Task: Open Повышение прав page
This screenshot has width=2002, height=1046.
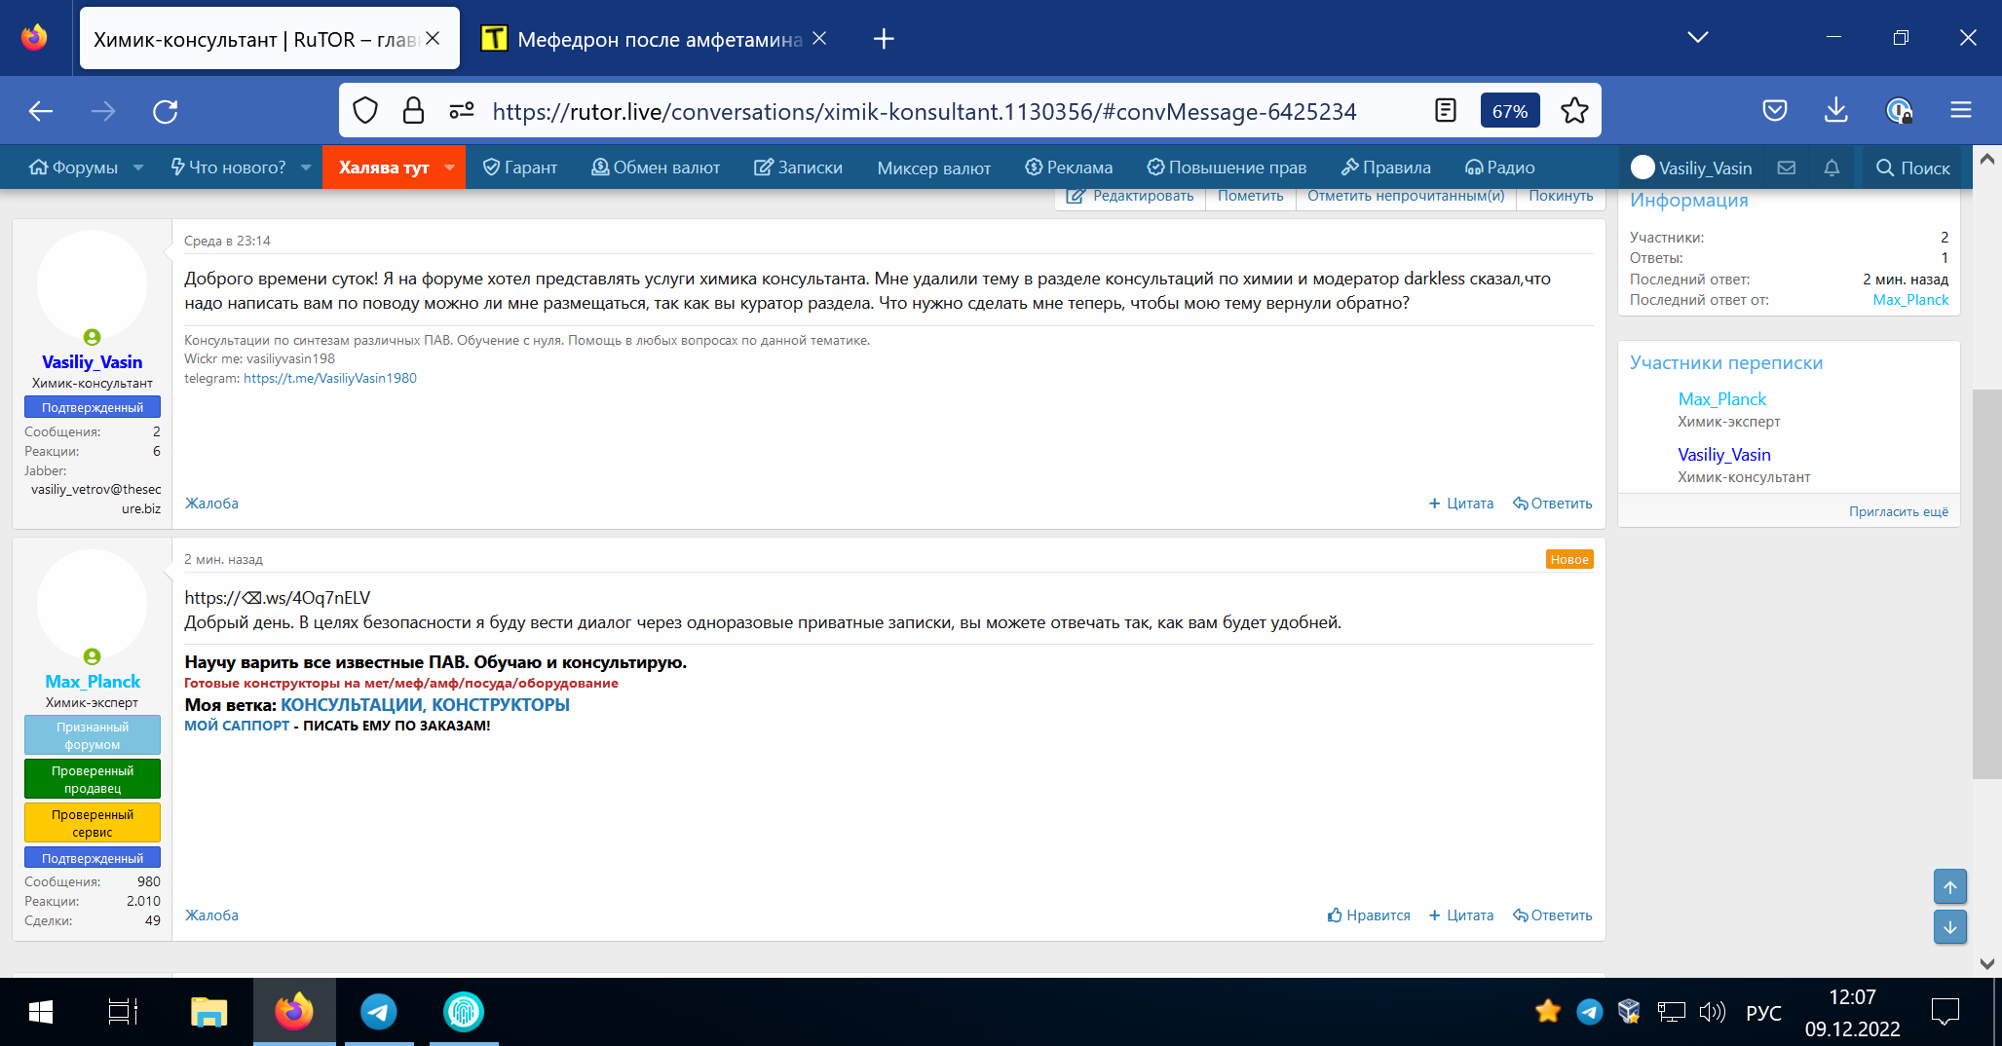Action: pyautogui.click(x=1227, y=168)
